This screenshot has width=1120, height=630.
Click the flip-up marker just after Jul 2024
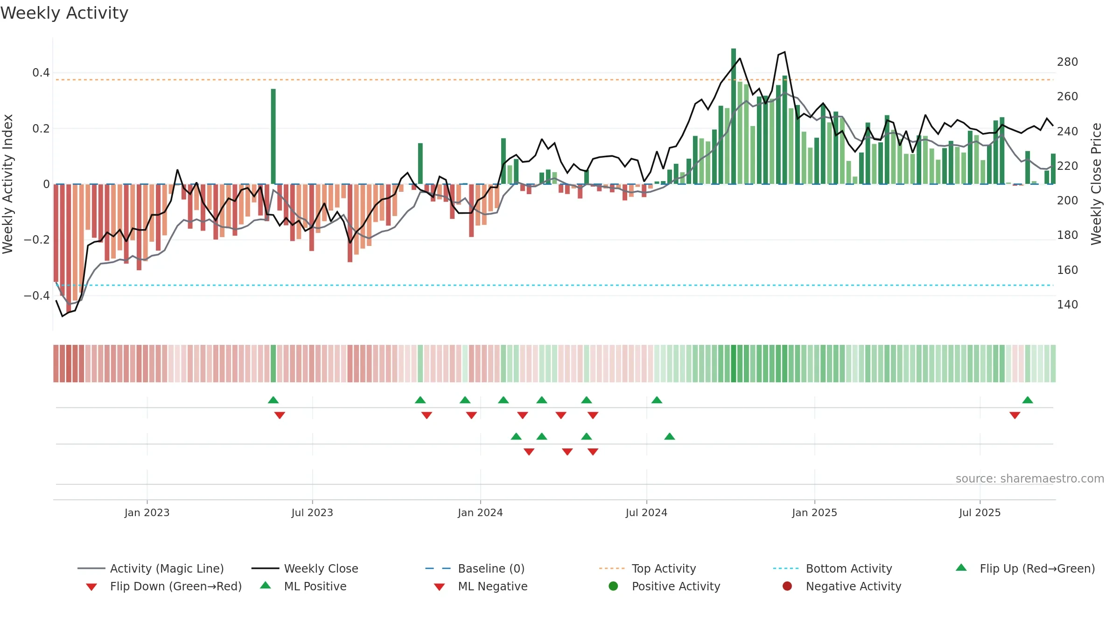tap(657, 400)
